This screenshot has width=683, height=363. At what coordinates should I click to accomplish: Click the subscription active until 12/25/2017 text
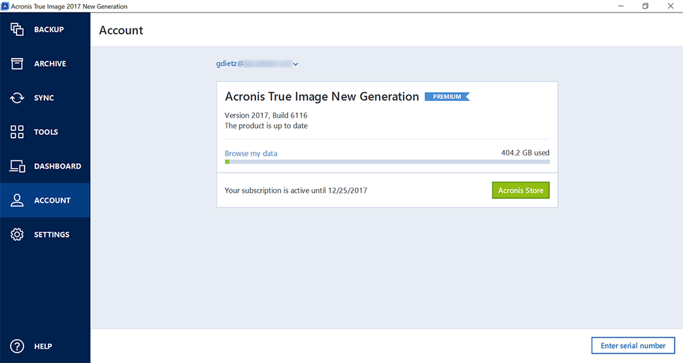[x=296, y=190]
